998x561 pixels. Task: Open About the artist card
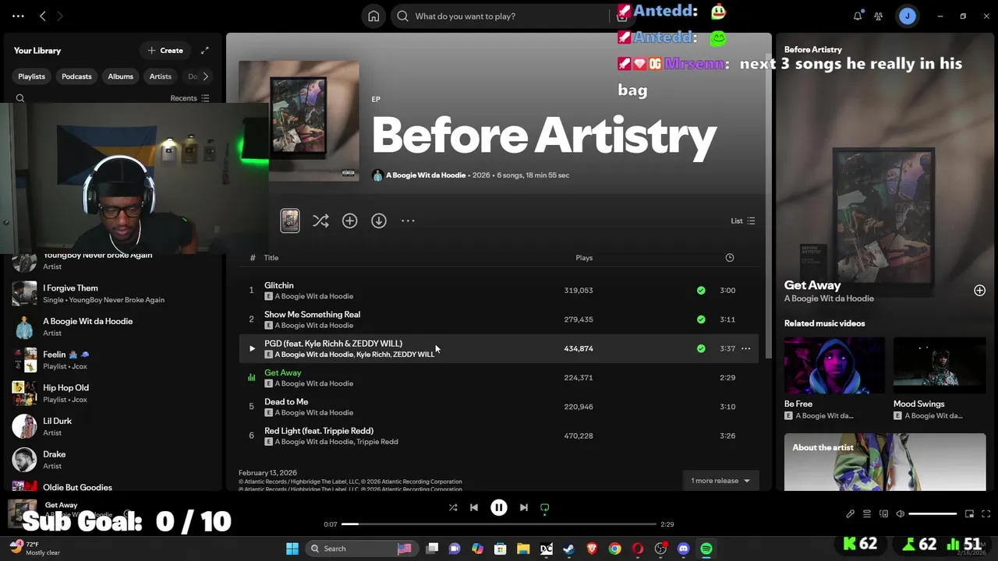[885, 462]
